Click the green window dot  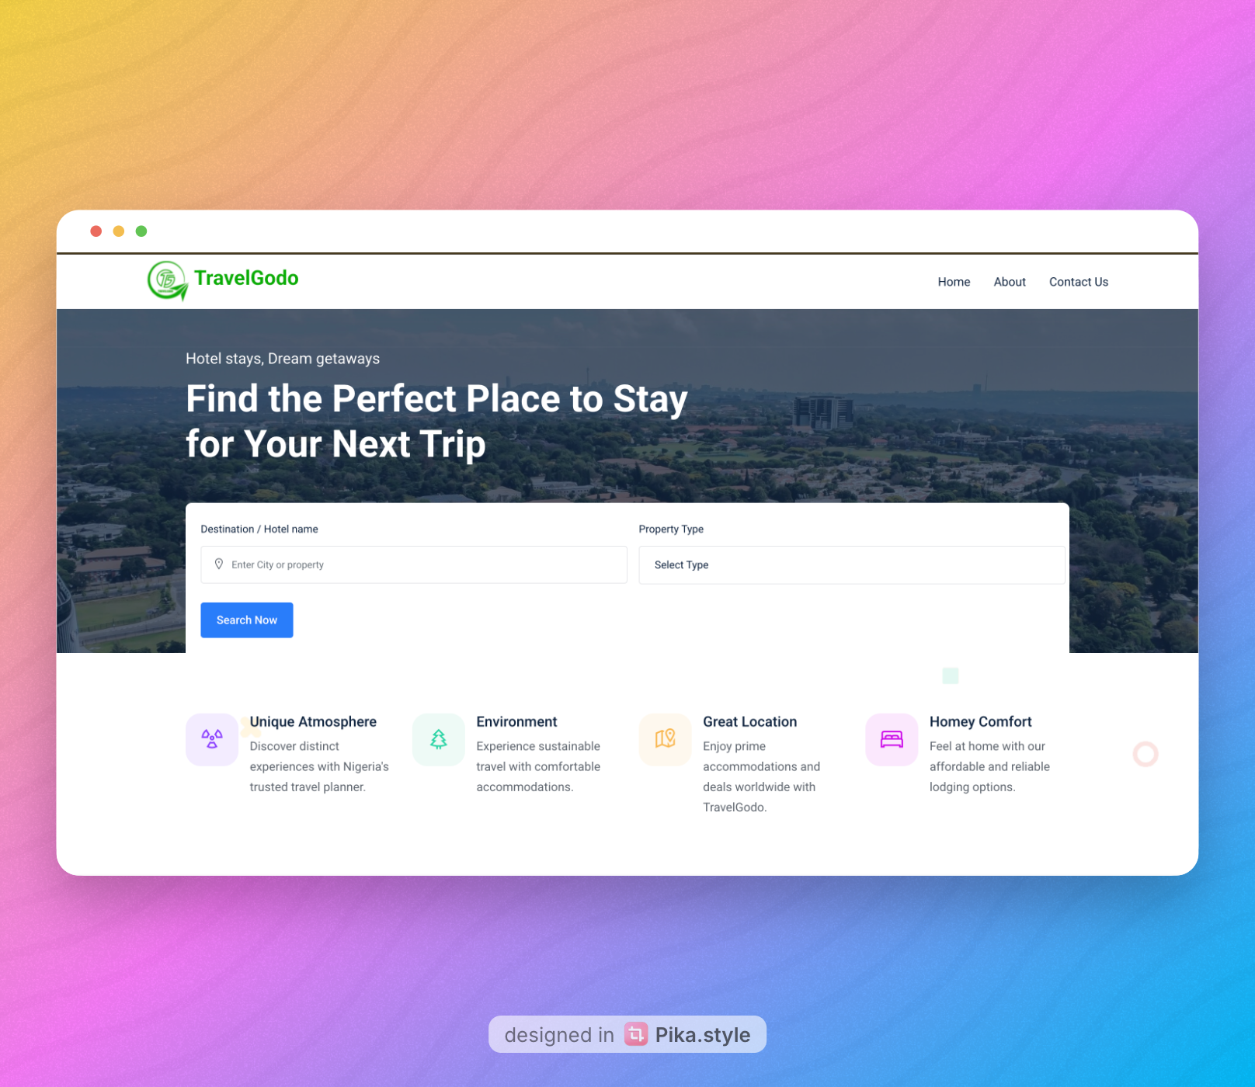point(141,231)
